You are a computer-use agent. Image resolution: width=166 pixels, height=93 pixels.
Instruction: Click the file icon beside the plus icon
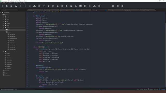coord(7,6)
